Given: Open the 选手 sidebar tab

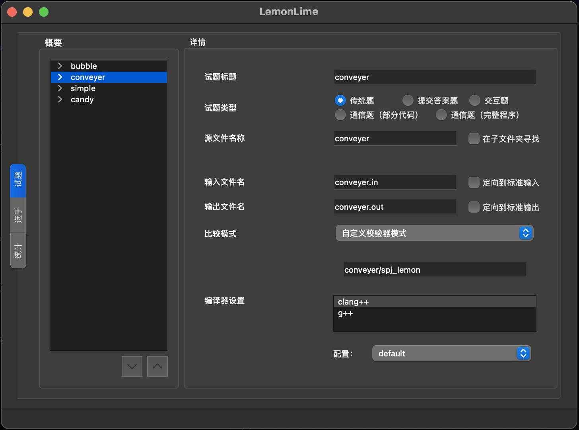Looking at the screenshot, I should click(18, 215).
